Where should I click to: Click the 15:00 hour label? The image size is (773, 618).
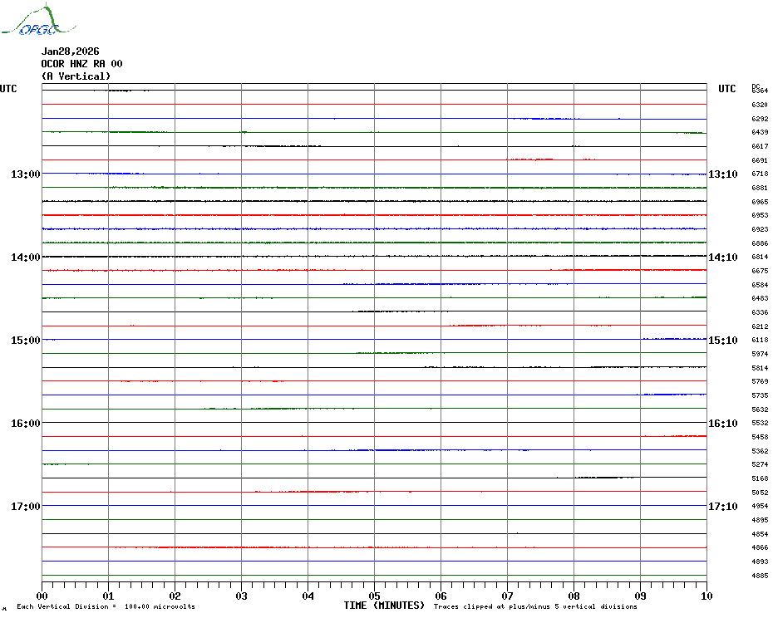coord(26,341)
